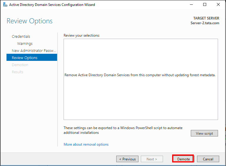Screen dimensions: 226x166
Task: Click the wizard title bar server icon
Action: coord(5,5)
